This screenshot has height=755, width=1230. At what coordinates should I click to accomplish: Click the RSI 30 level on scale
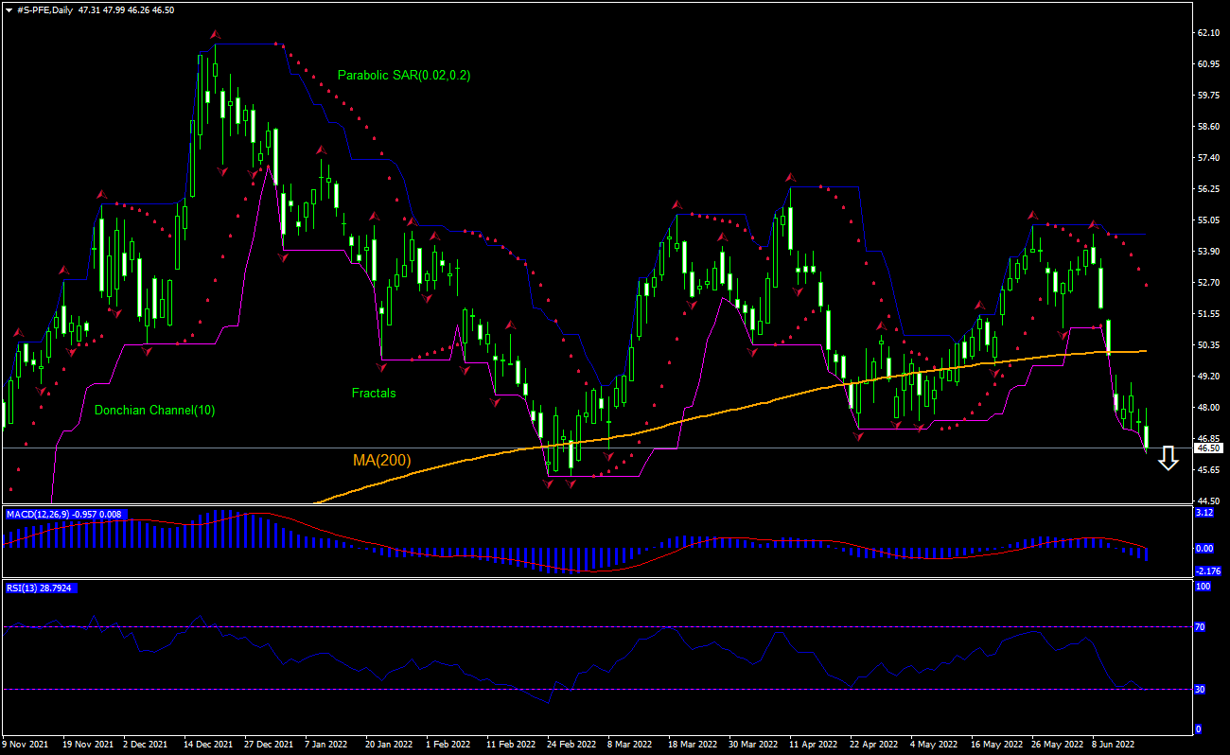pos(1201,690)
